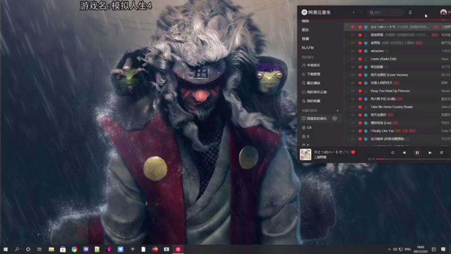Click the NetEase Cloud Music logo

[316, 12]
